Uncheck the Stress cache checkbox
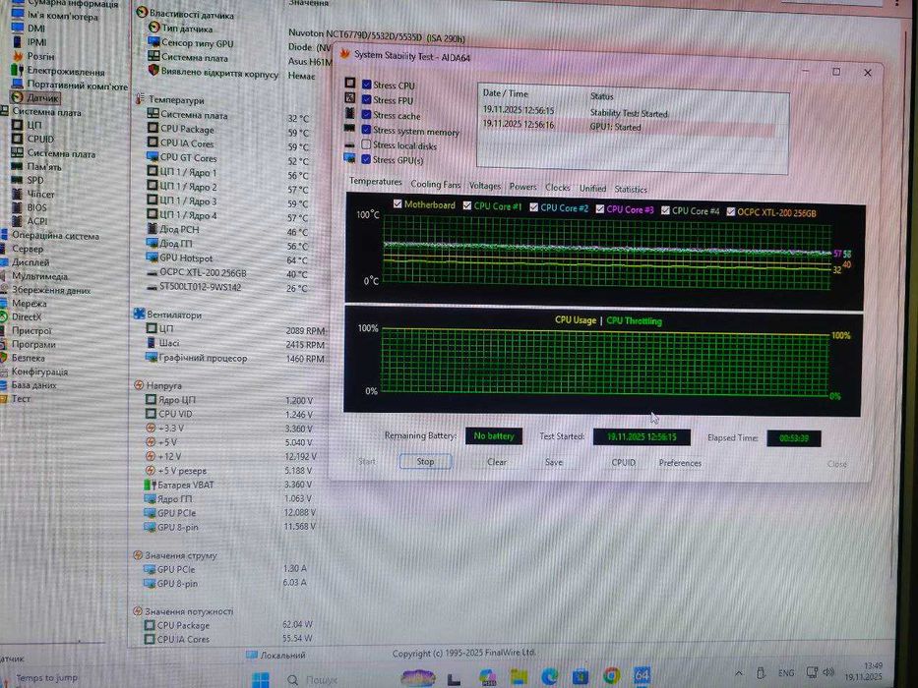 (x=366, y=115)
